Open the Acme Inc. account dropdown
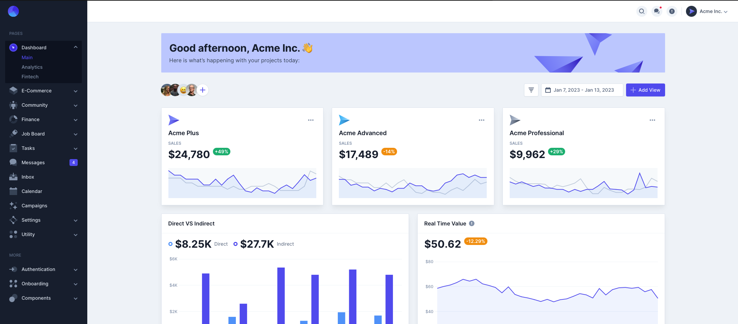This screenshot has height=324, width=738. pos(707,11)
